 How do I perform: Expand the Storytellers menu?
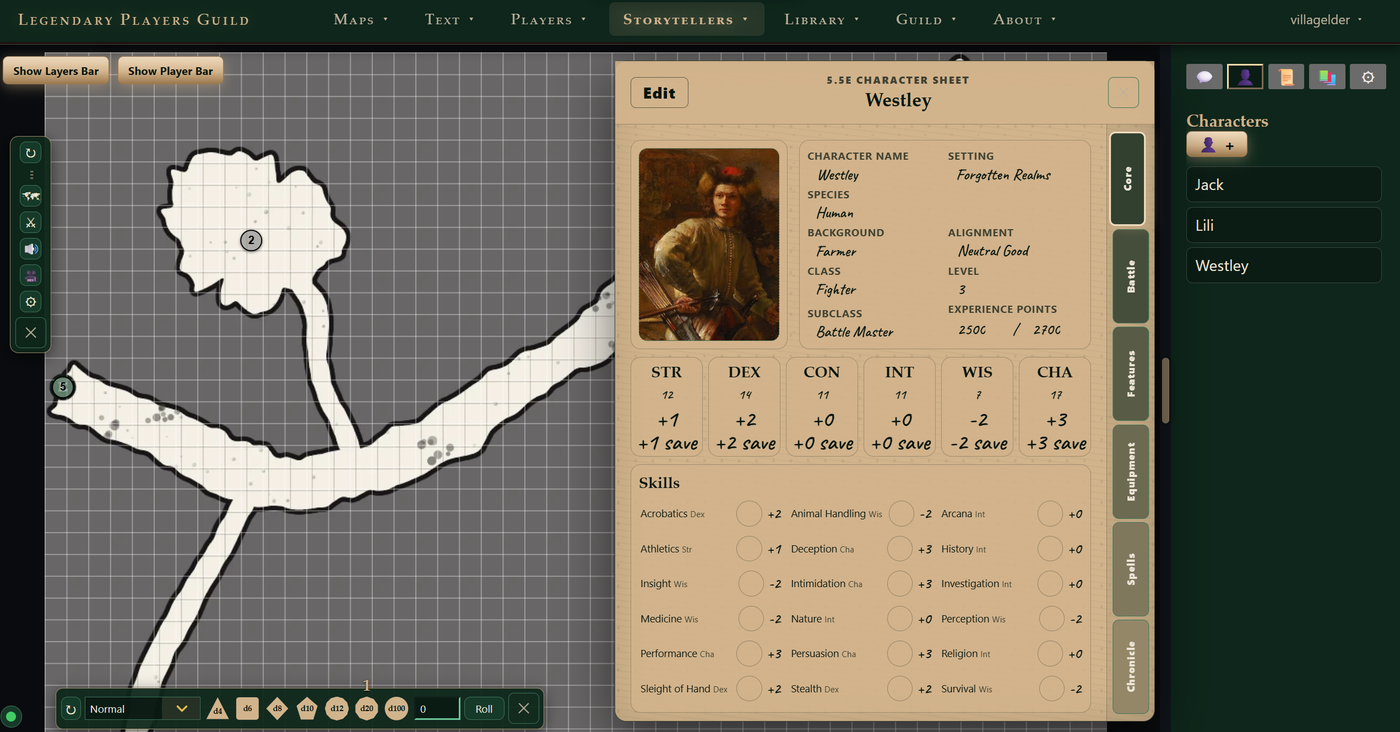[x=686, y=19]
